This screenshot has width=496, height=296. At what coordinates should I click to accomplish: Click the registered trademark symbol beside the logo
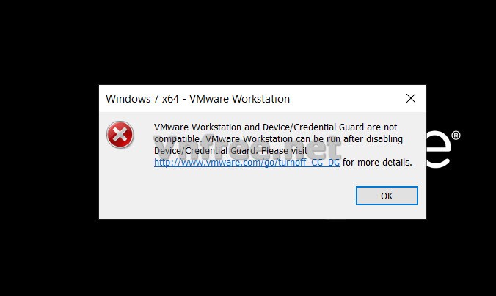tap(456, 136)
